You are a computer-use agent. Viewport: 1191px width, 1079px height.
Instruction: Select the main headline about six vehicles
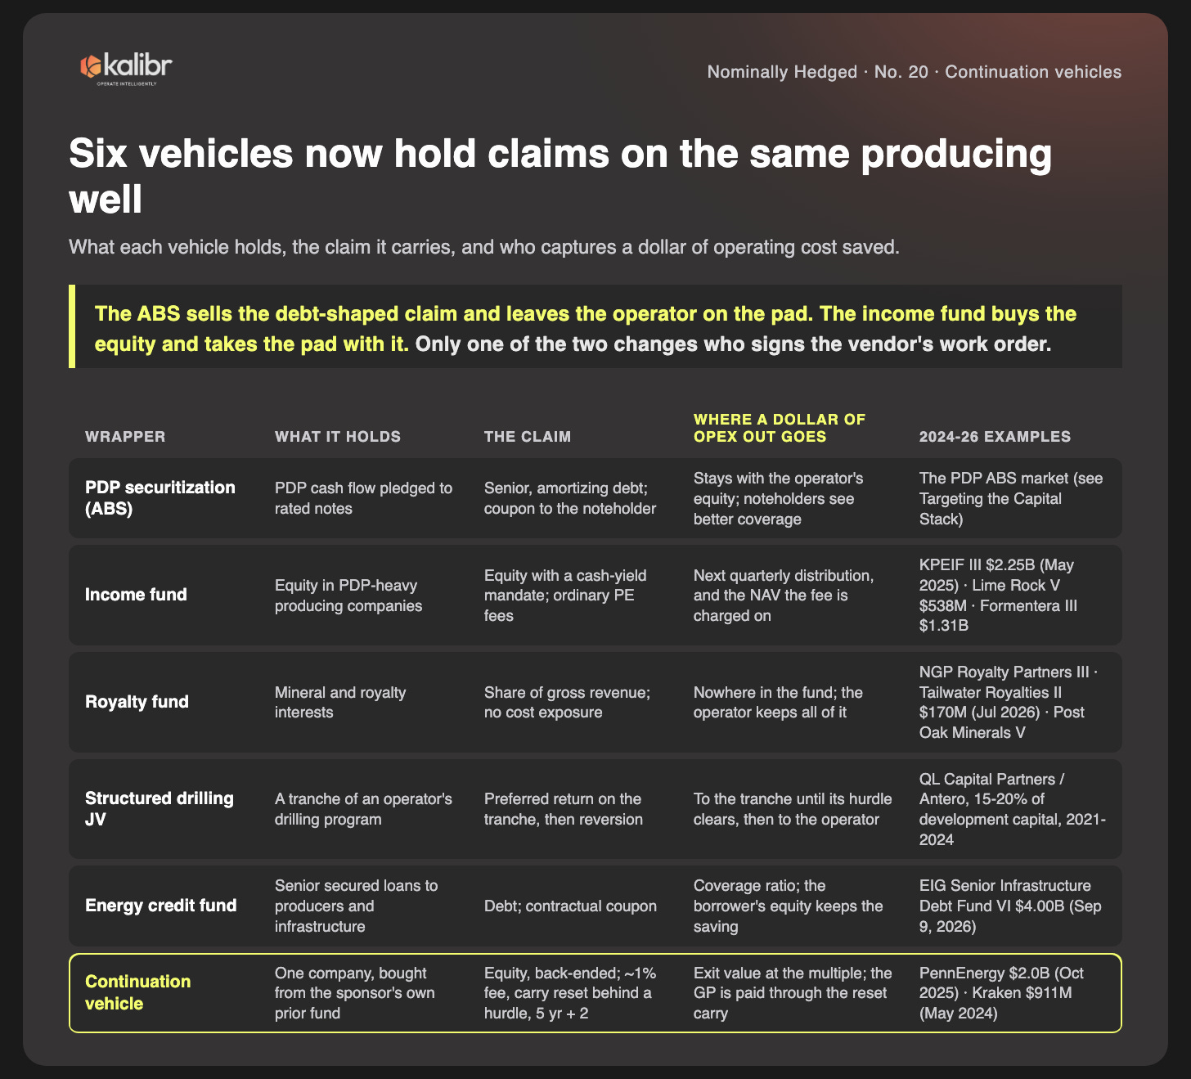point(560,176)
